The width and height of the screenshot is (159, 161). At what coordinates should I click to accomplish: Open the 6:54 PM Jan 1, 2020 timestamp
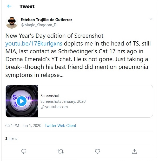pyautogui.click(x=23, y=125)
